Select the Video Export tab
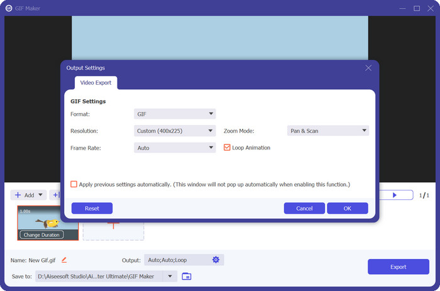The width and height of the screenshot is (440, 291). [x=96, y=82]
